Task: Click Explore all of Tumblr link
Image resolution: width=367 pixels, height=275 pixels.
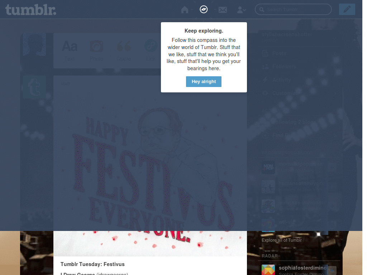Action: 282,240
